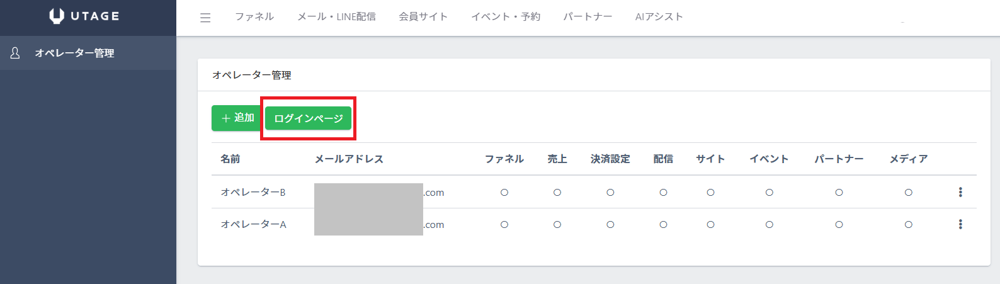
Task: Click the オペレーターA name row
Action: 253,225
